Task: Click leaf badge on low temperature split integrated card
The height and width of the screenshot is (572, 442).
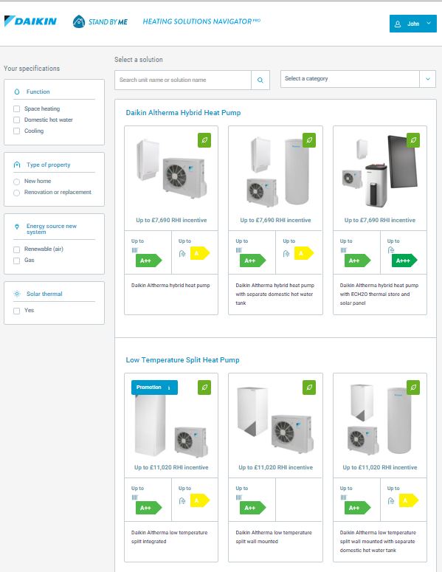Action: (204, 387)
